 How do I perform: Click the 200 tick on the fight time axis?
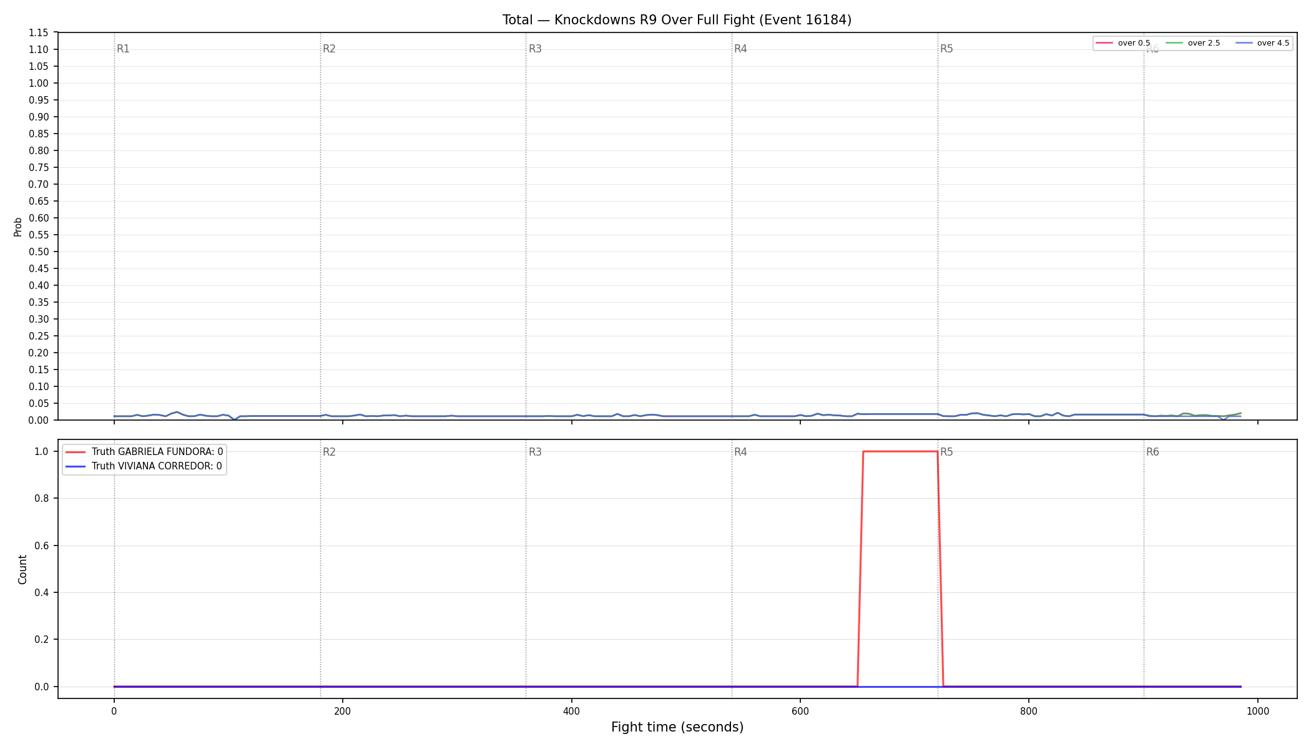(343, 710)
